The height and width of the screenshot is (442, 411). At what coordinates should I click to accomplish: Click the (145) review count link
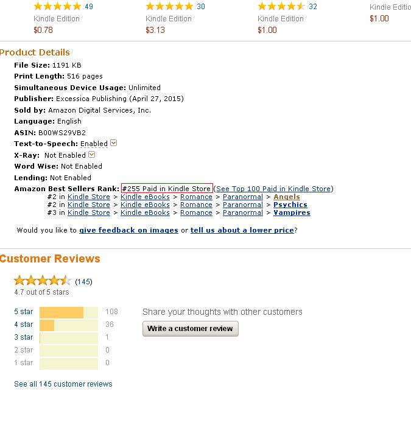83,282
